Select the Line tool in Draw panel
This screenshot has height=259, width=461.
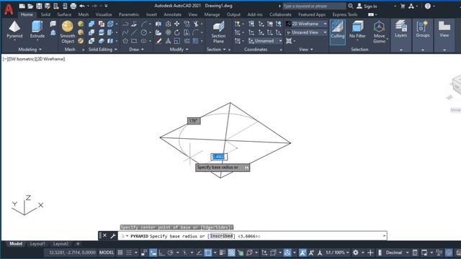point(134,32)
